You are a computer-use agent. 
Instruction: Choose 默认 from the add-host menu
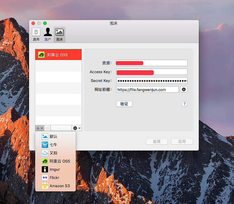(54, 136)
